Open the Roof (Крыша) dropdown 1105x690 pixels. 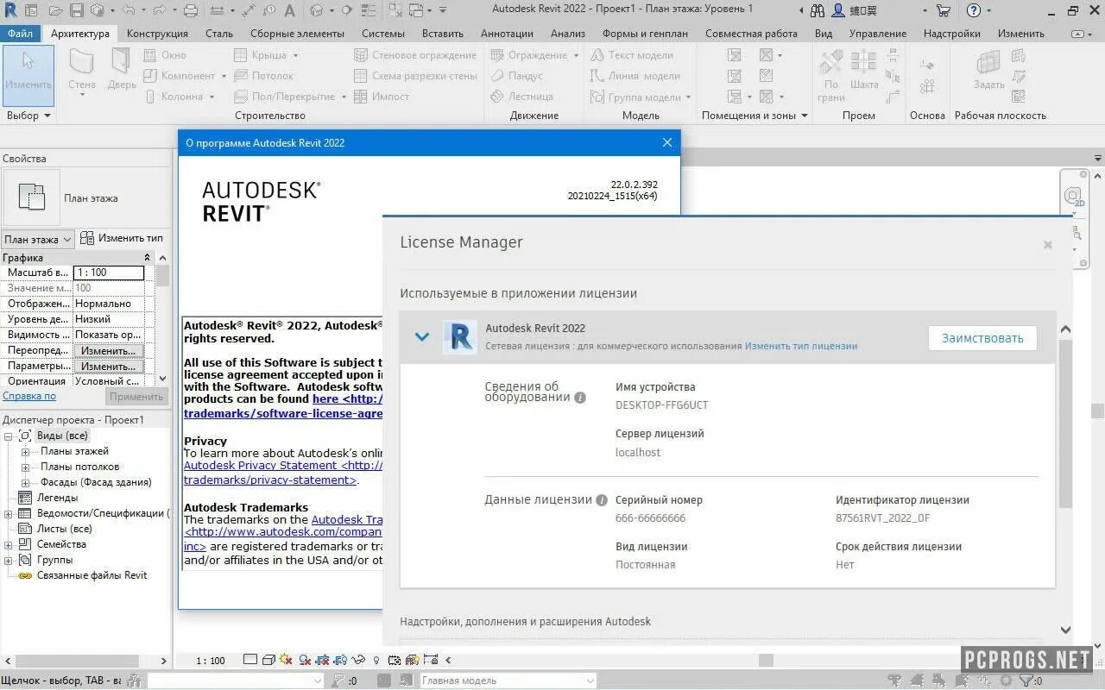[x=295, y=55]
